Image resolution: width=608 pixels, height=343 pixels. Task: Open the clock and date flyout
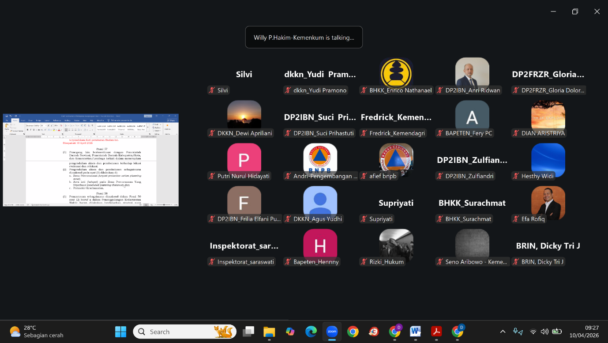click(584, 332)
